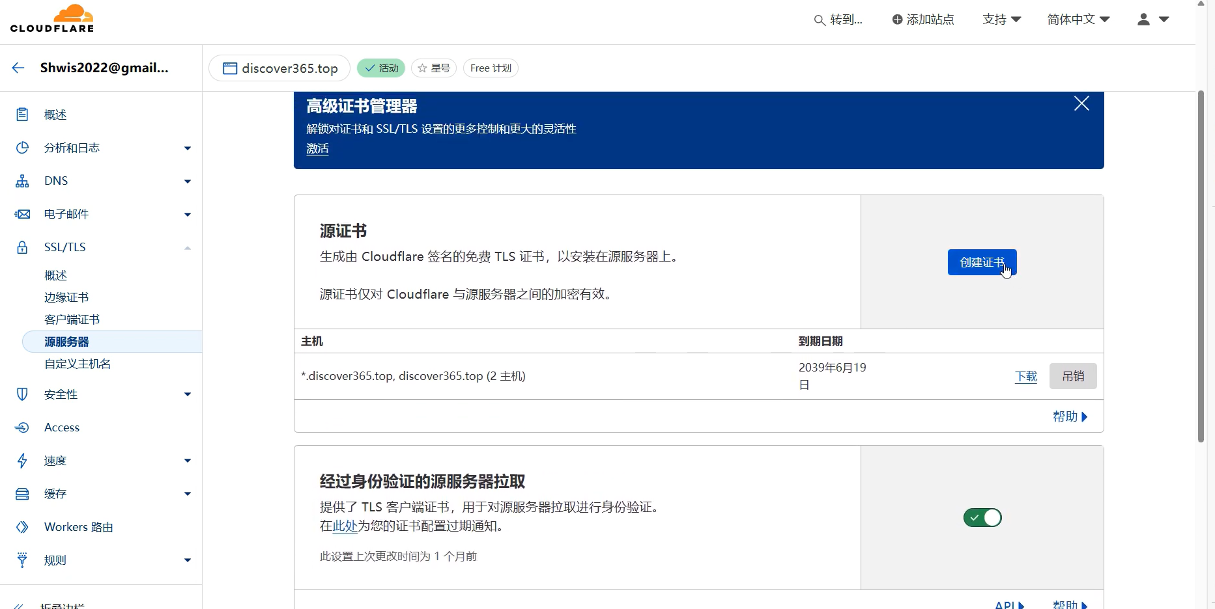1215x609 pixels.
Task: Click the 到期日期 column header
Action: point(821,341)
